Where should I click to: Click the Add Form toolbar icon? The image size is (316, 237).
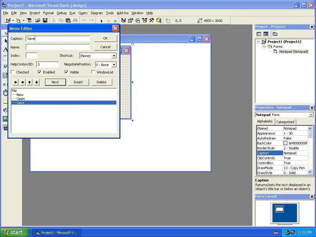point(18,20)
